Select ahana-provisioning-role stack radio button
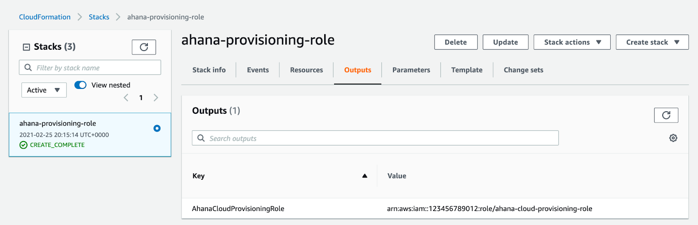Viewport: 698px width, 225px height. point(157,128)
